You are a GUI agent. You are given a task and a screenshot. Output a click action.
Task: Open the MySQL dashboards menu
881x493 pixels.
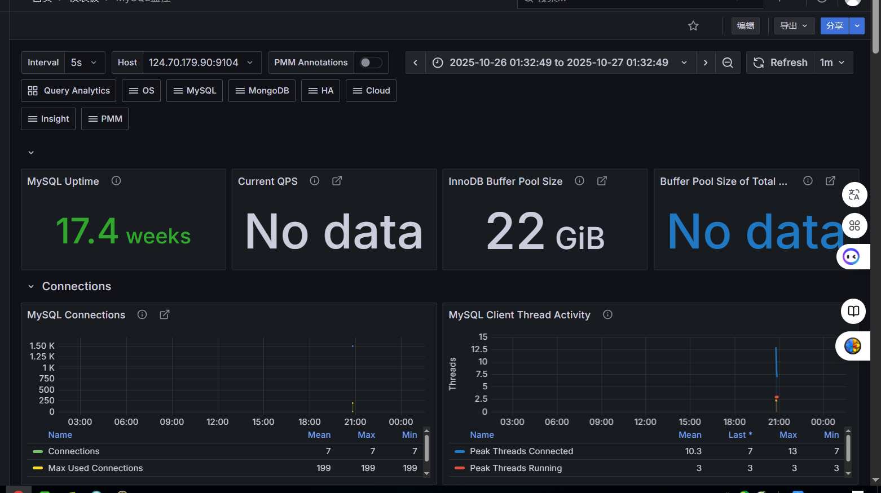[x=195, y=91]
